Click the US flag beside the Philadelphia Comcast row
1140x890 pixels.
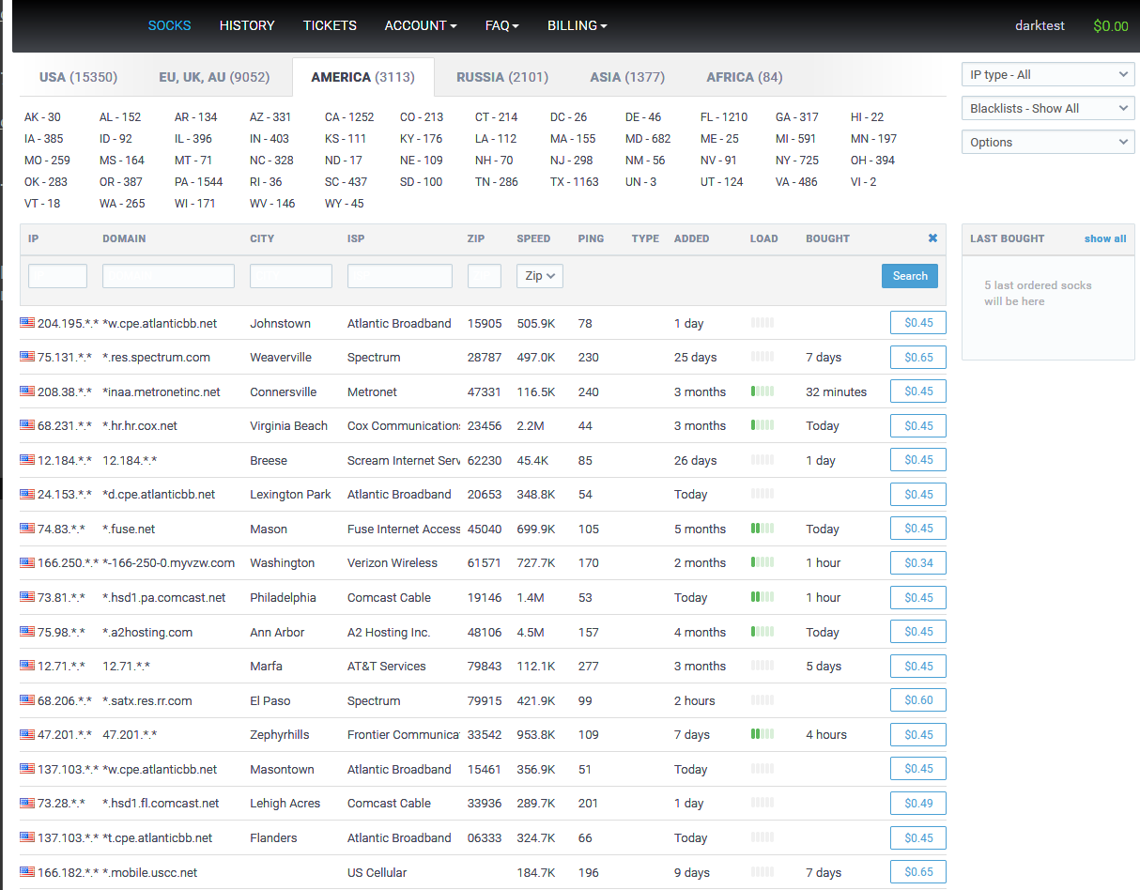[25, 596]
